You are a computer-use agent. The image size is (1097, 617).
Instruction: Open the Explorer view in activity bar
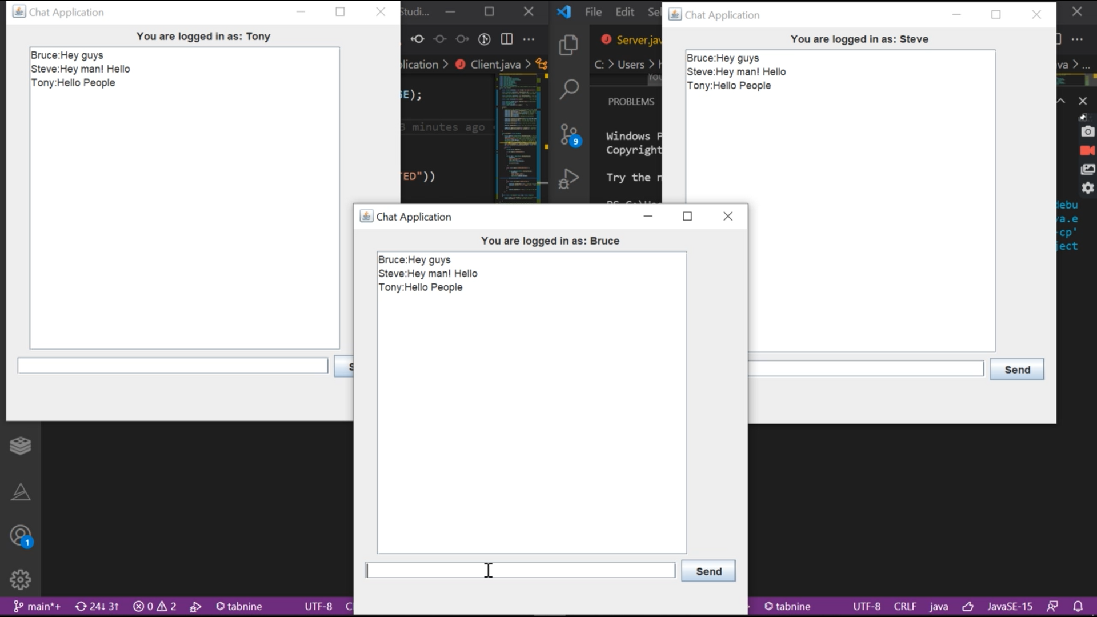(x=568, y=45)
